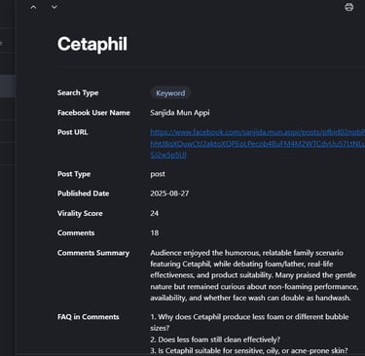This screenshot has width=365, height=356.
Task: Click the Virality Score field label
Action: point(80,213)
